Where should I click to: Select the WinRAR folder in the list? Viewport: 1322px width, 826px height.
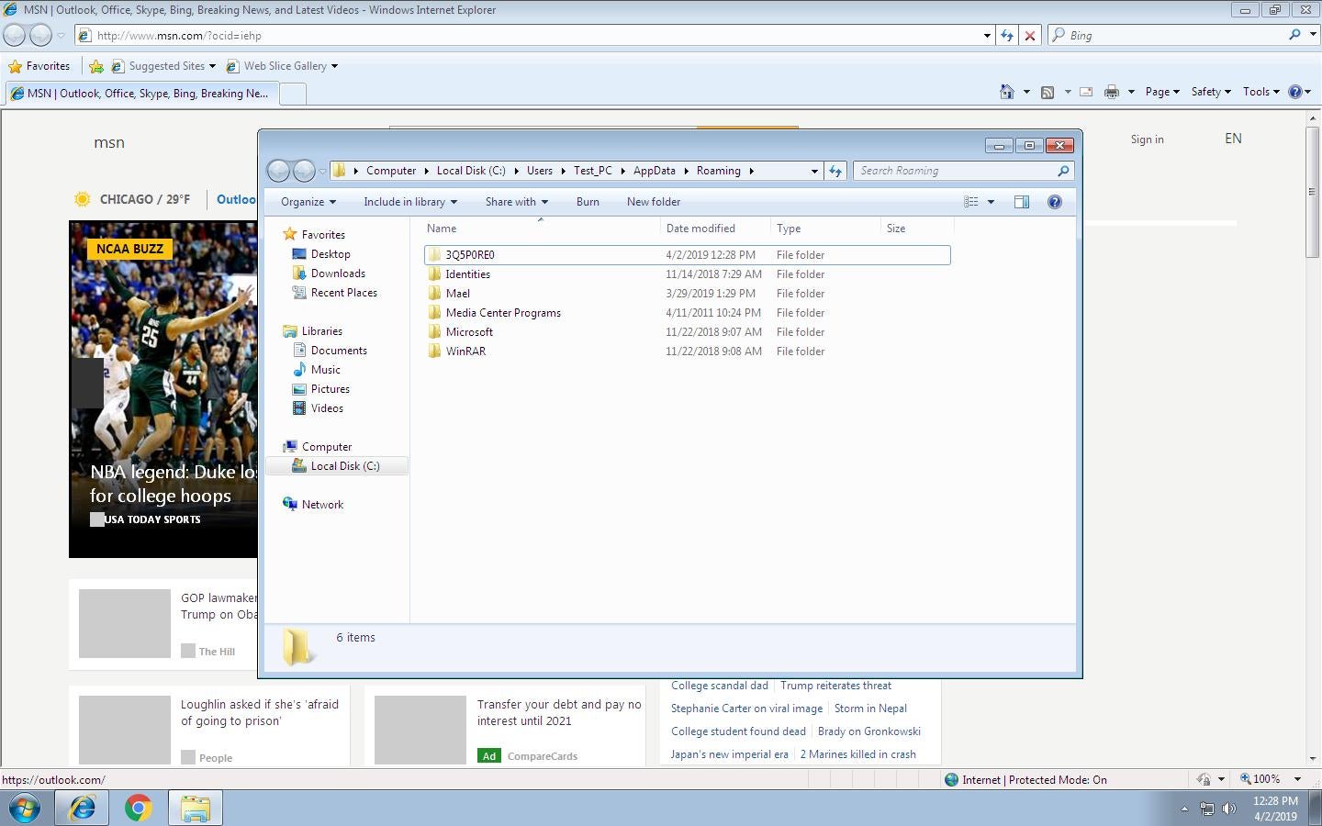pos(465,352)
